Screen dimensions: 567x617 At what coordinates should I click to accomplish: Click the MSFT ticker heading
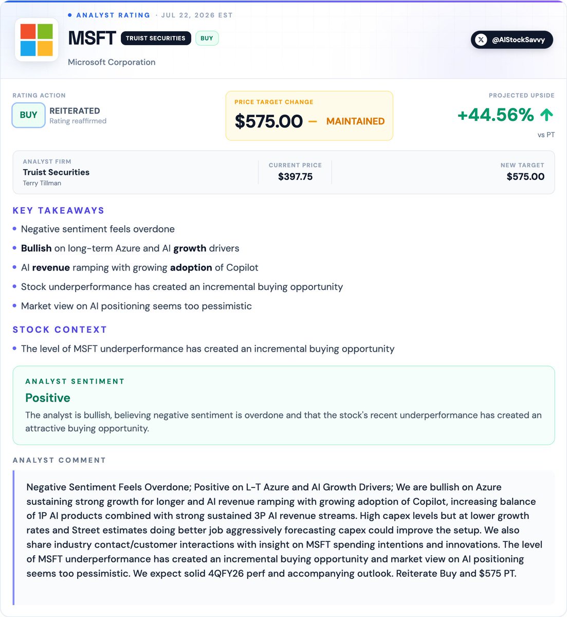pos(92,38)
